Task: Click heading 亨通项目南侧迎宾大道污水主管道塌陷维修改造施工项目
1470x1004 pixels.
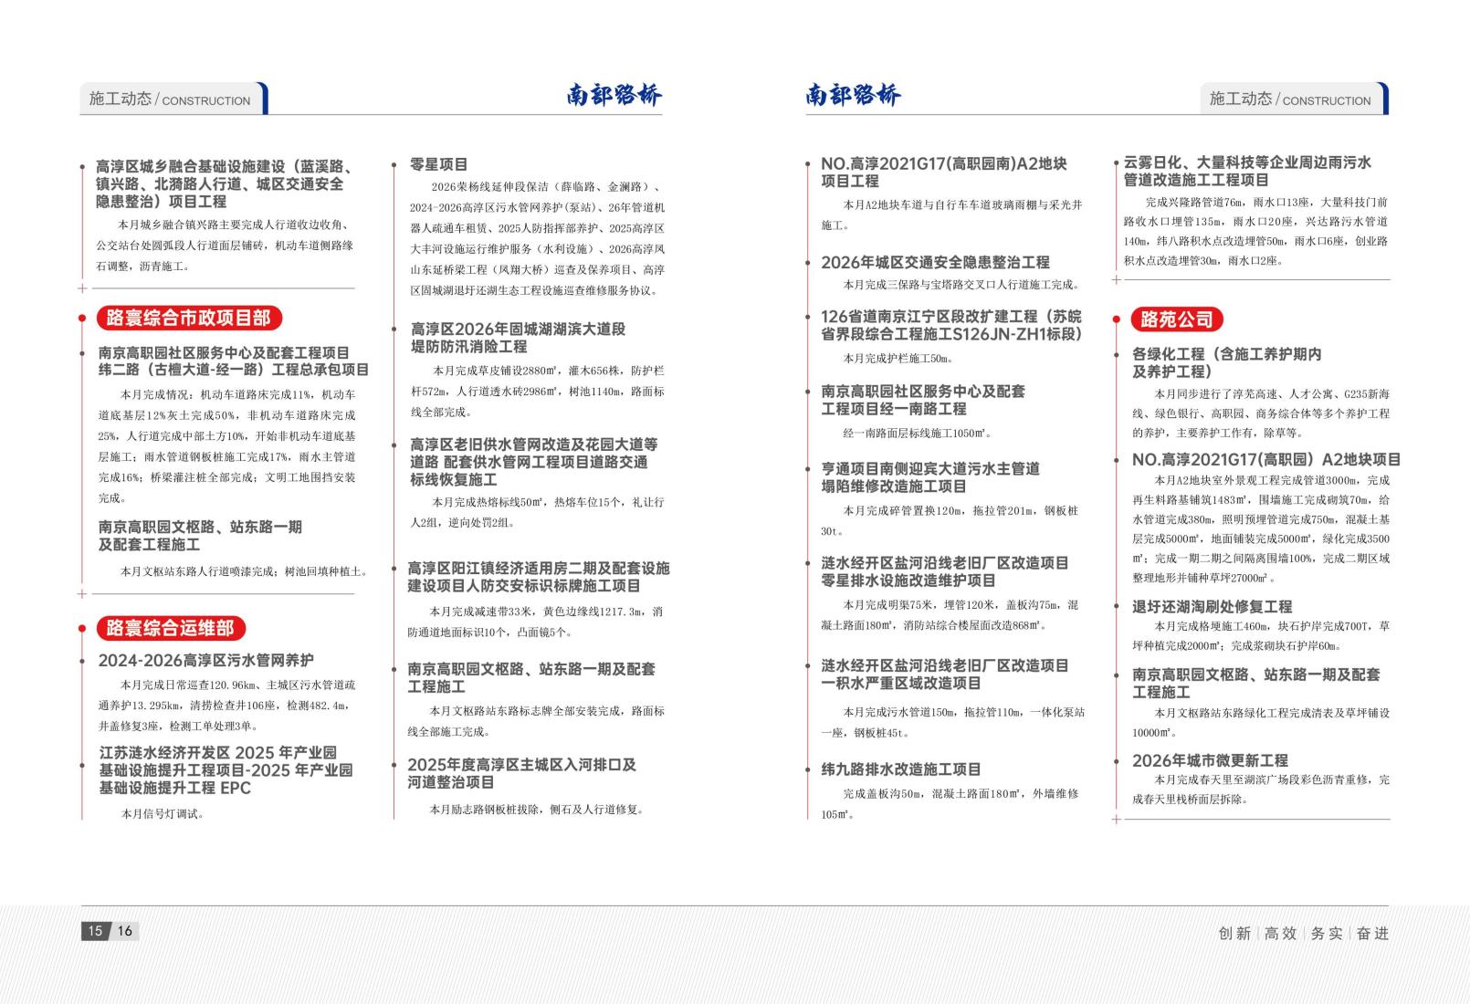Action: [x=930, y=477]
